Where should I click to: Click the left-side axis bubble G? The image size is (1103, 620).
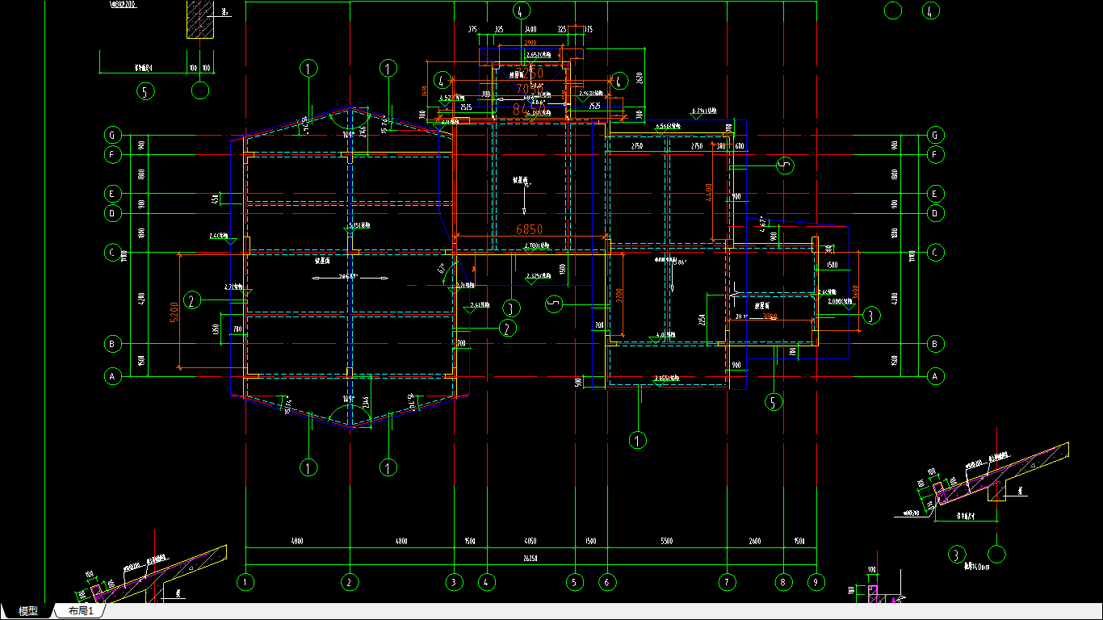point(114,135)
